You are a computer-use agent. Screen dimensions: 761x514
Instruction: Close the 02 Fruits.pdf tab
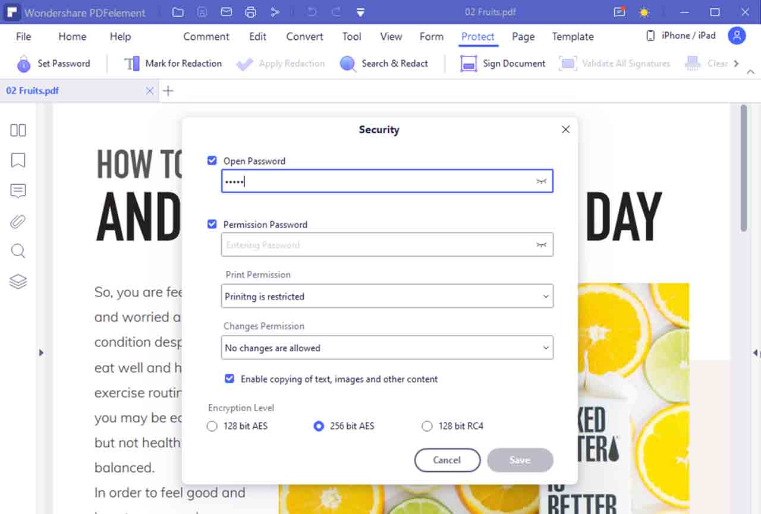coord(150,91)
